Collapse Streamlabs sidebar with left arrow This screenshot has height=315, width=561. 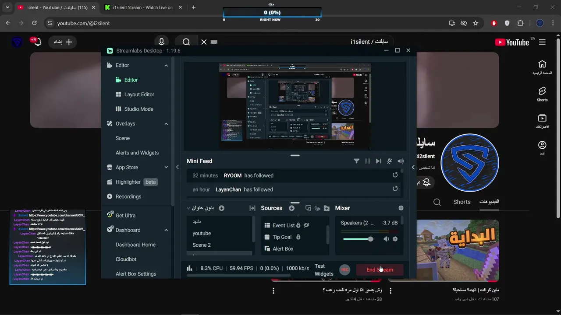tap(177, 167)
